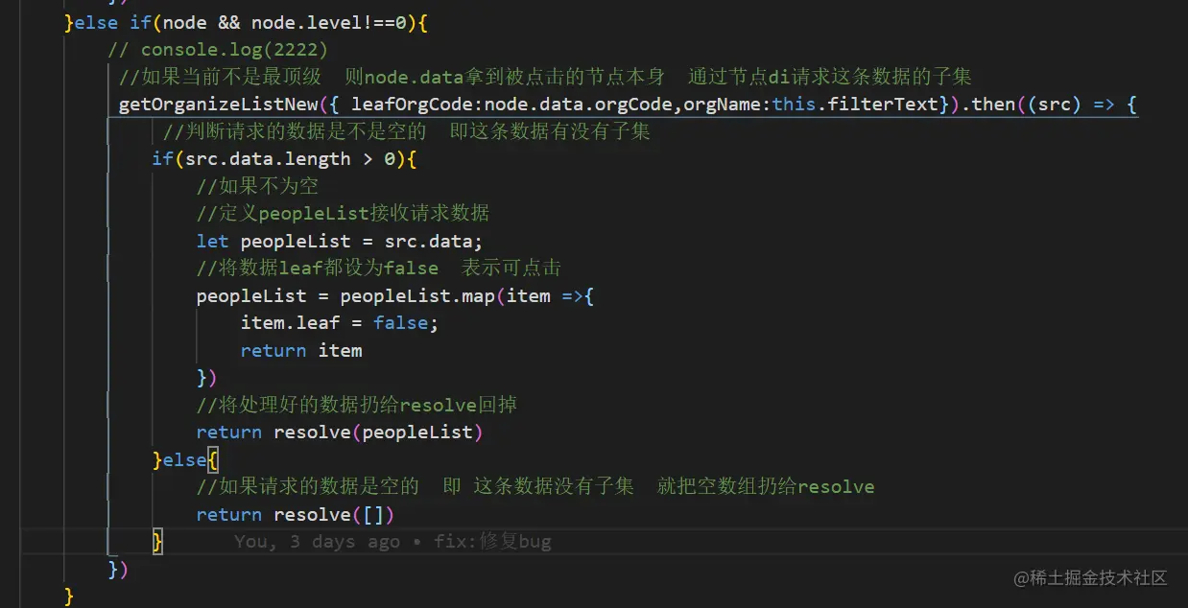Click the comment "//定义peopleList接收请求数据"

click(343, 213)
